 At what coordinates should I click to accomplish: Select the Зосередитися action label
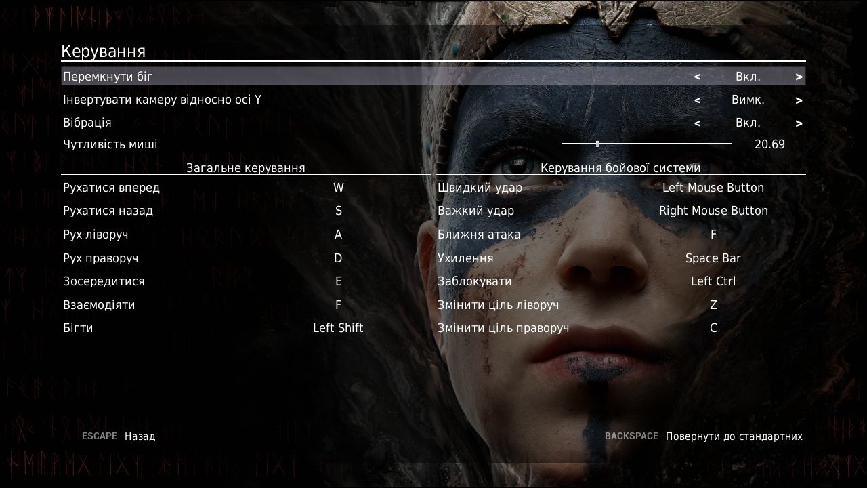click(x=104, y=281)
